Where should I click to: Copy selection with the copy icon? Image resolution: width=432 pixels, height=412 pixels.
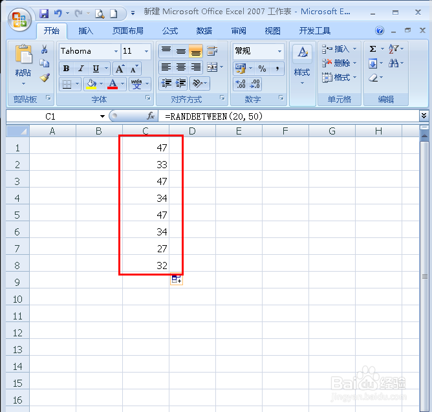45,63
